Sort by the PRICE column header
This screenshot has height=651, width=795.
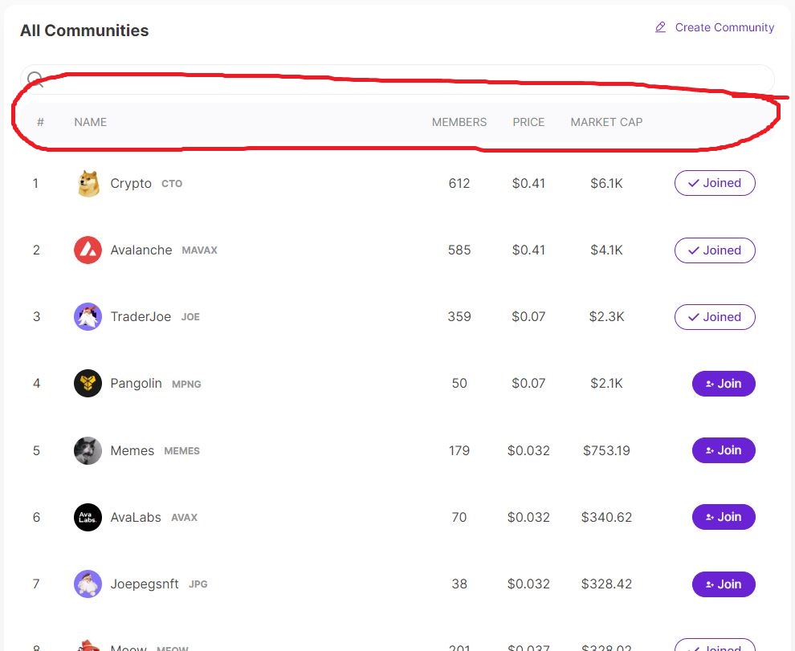coord(528,122)
